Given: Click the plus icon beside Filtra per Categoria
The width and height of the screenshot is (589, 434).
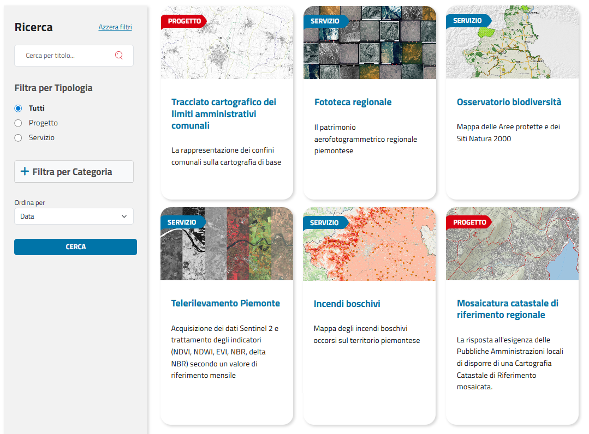Looking at the screenshot, I should 25,171.
